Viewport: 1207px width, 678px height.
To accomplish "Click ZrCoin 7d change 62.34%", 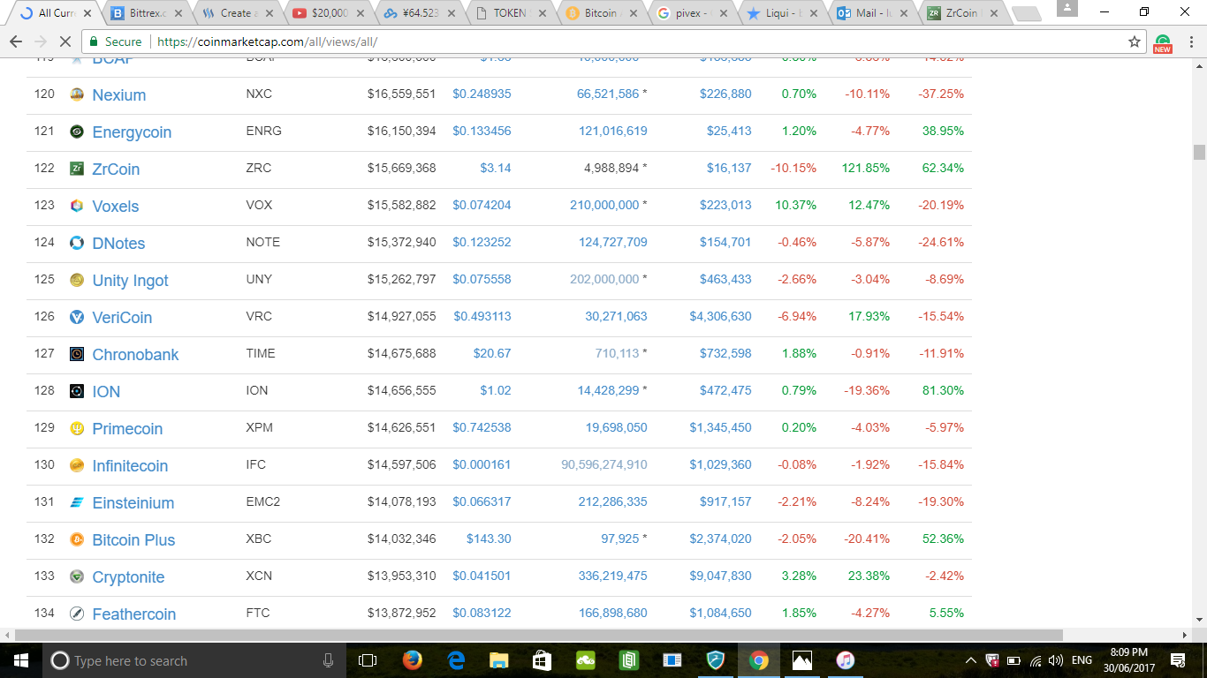I will pos(943,168).
